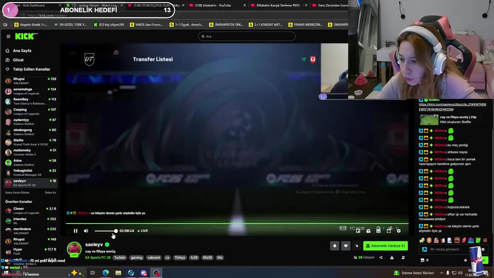Switch to BiBakalım Karışık Derleme tab
The image size is (494, 278).
[x=278, y=5]
